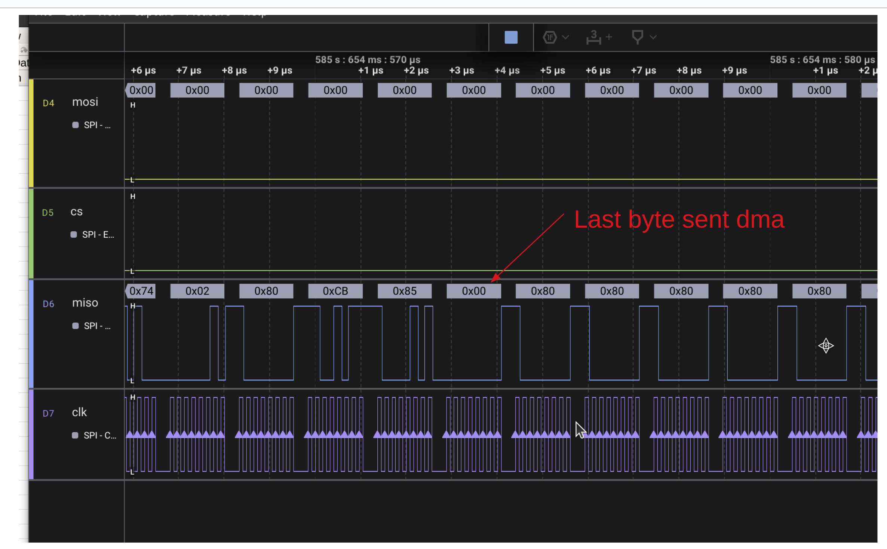887x549 pixels.
Task: Click the +5 µs mark on the timeline ruler
Action: pos(553,70)
